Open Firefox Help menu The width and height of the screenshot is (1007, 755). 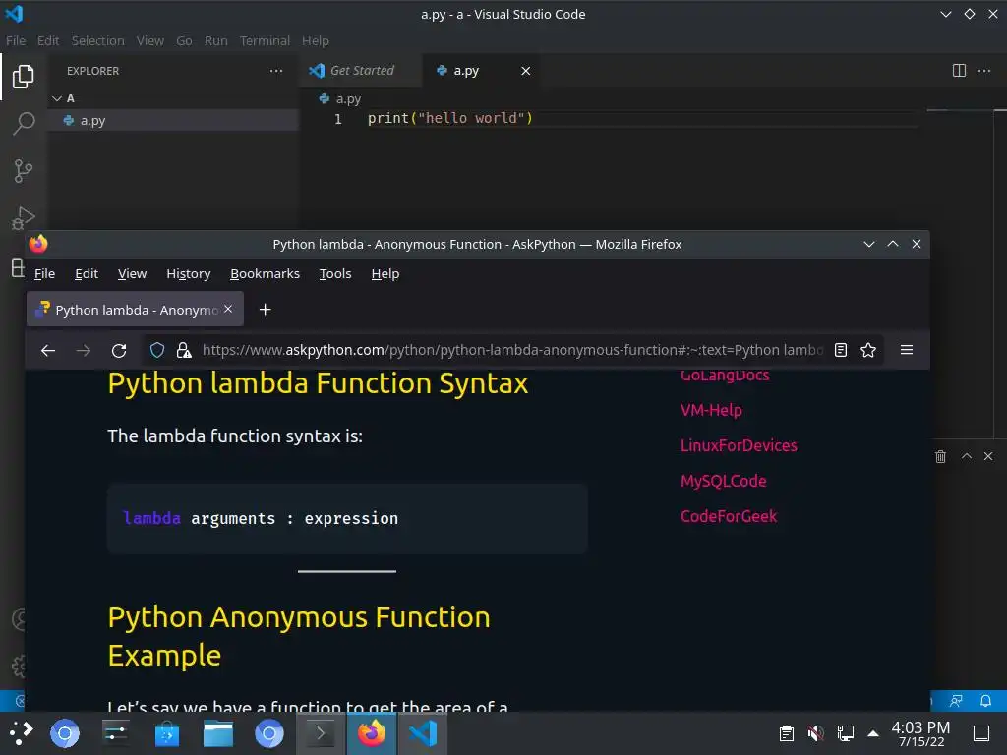tap(385, 274)
